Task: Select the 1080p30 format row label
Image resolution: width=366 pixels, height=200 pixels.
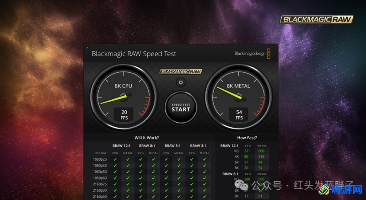Action: pyautogui.click(x=100, y=165)
